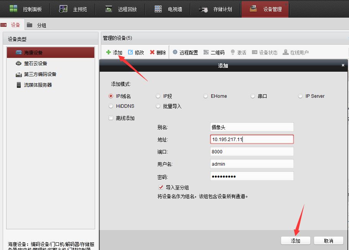This screenshot has width=349, height=250.
Task: Click the green plus Add icon in toolbar
Action: [109, 52]
